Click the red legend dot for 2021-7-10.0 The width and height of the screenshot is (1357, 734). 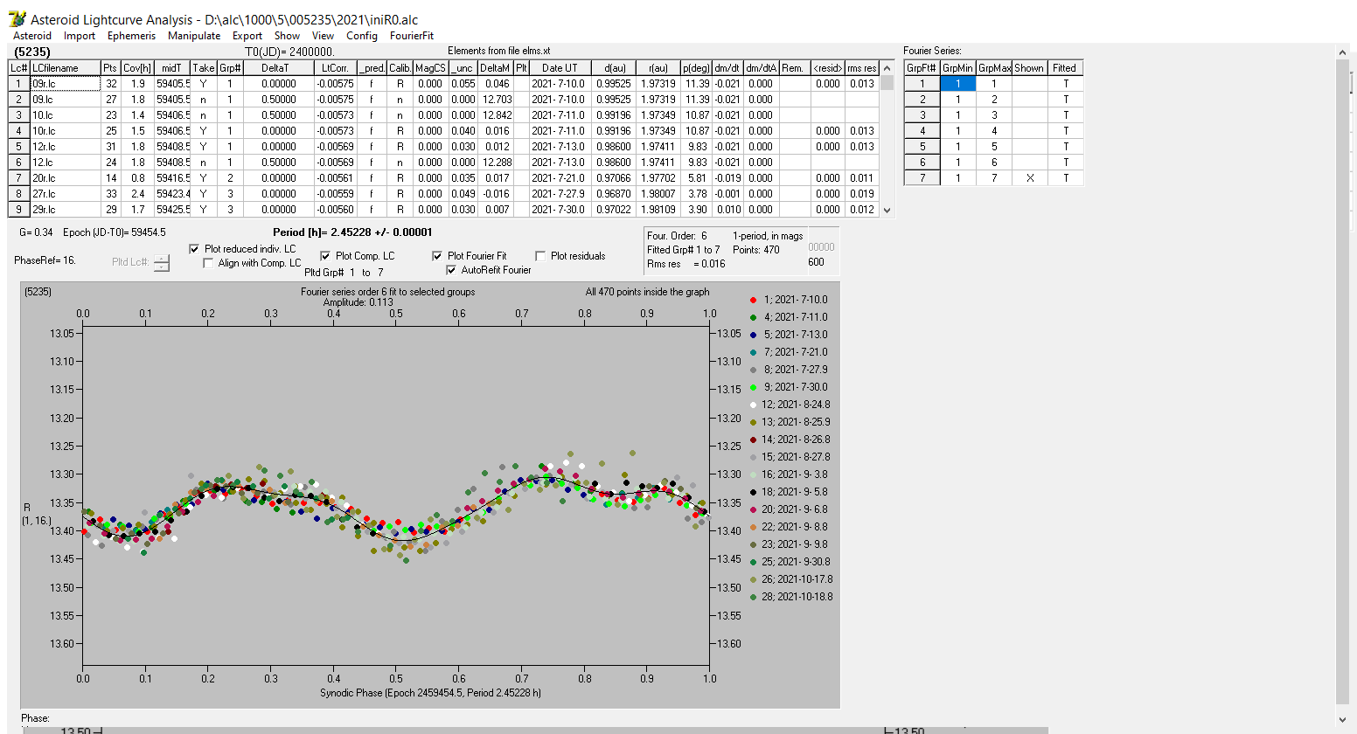click(x=754, y=300)
